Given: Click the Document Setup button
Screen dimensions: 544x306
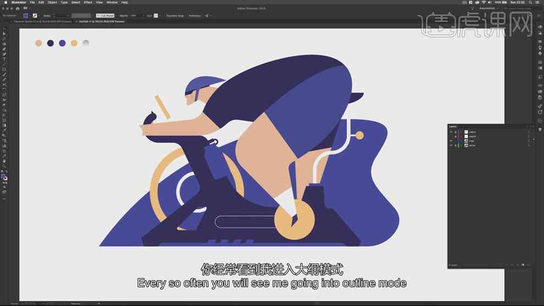Looking at the screenshot, I should point(175,15).
